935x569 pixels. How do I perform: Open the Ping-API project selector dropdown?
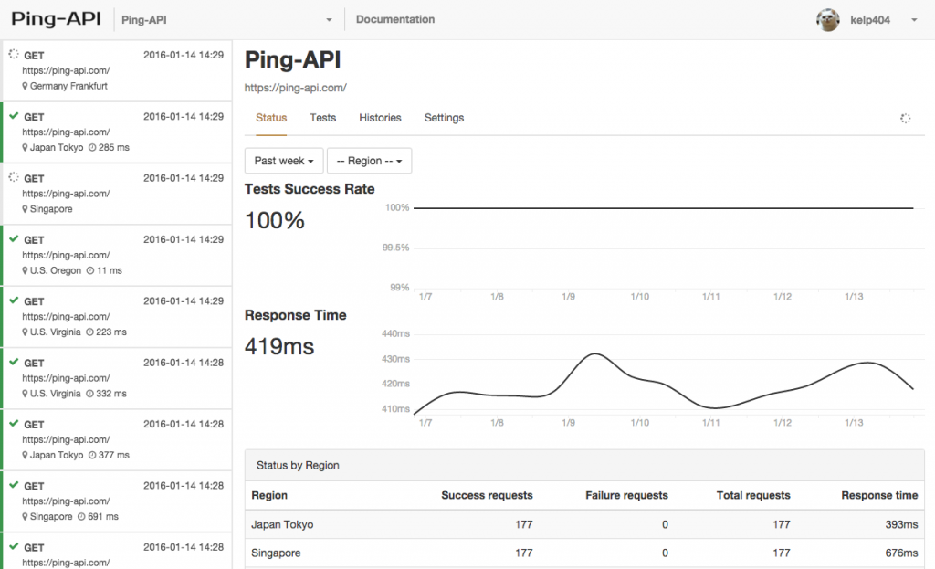[x=228, y=19]
